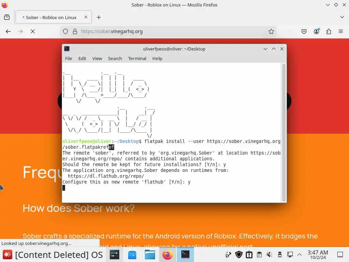View site security lock info

[75, 31]
